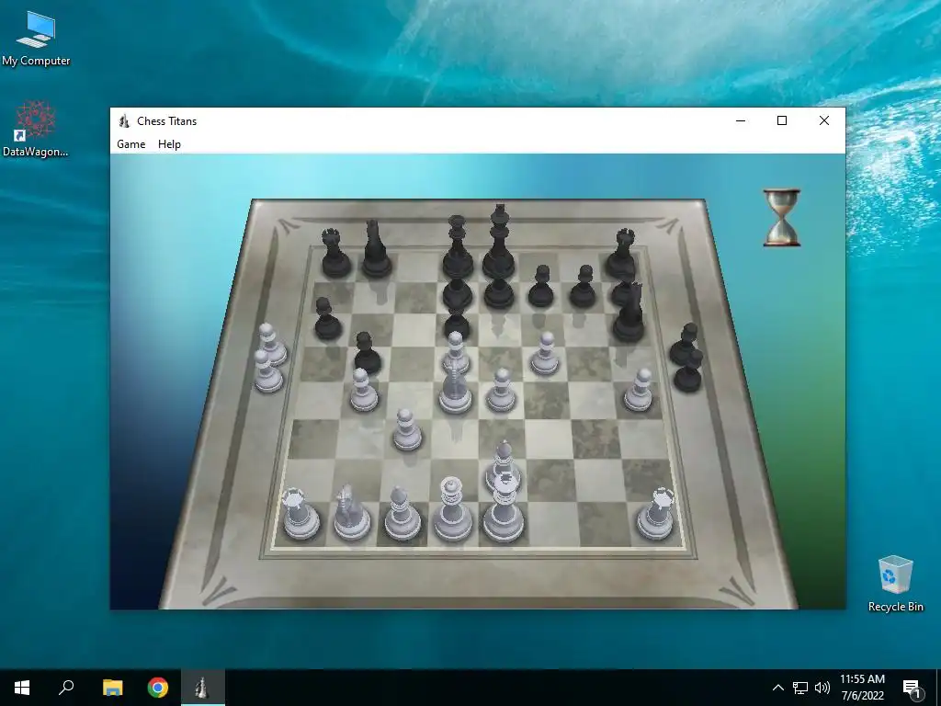The image size is (941, 706).
Task: Click the black pawn on f7
Action: click(541, 287)
